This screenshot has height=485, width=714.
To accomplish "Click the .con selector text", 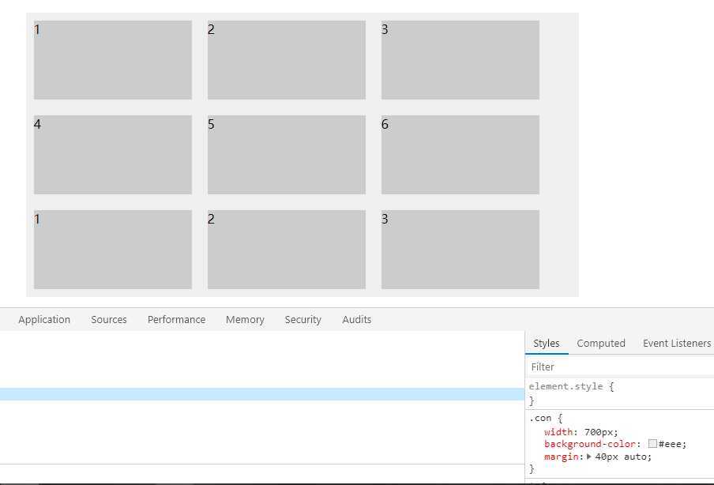I will coord(540,418).
